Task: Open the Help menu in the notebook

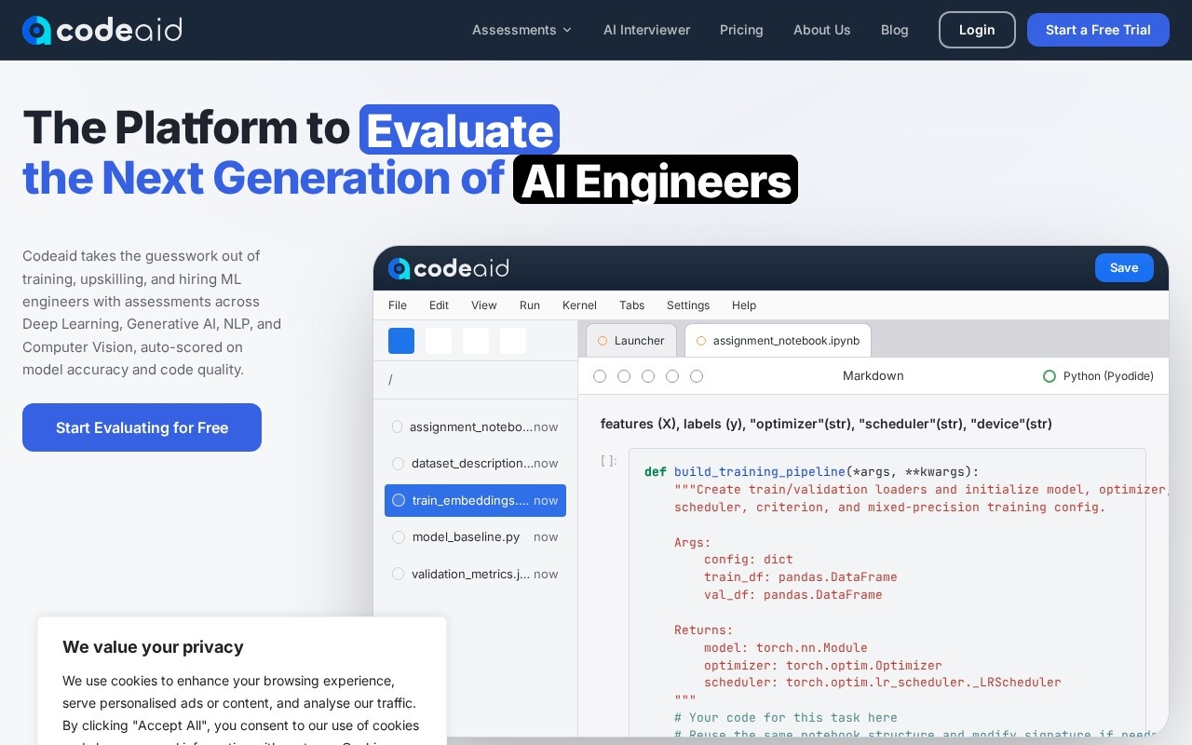Action: [x=744, y=305]
